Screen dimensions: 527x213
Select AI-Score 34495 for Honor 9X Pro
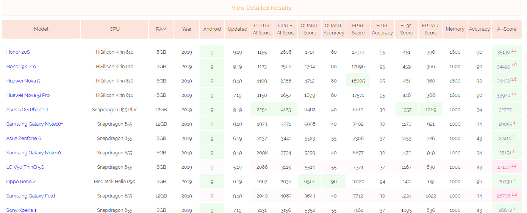coord(507,66)
